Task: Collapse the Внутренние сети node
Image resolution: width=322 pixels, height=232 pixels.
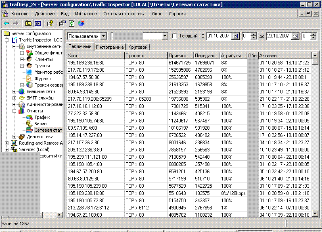Action: (x=14, y=47)
